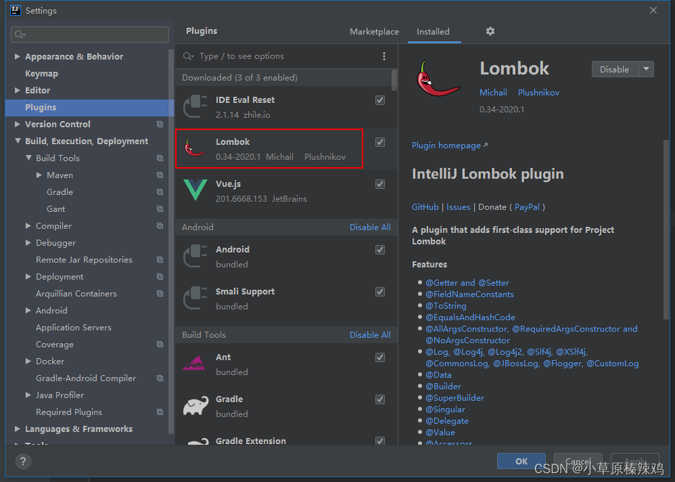Click Disable All for Android group
This screenshot has height=482, width=675.
click(370, 227)
